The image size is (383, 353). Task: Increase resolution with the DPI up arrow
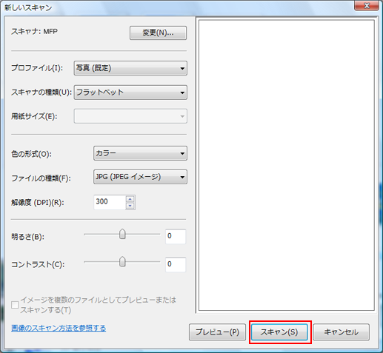[130, 199]
